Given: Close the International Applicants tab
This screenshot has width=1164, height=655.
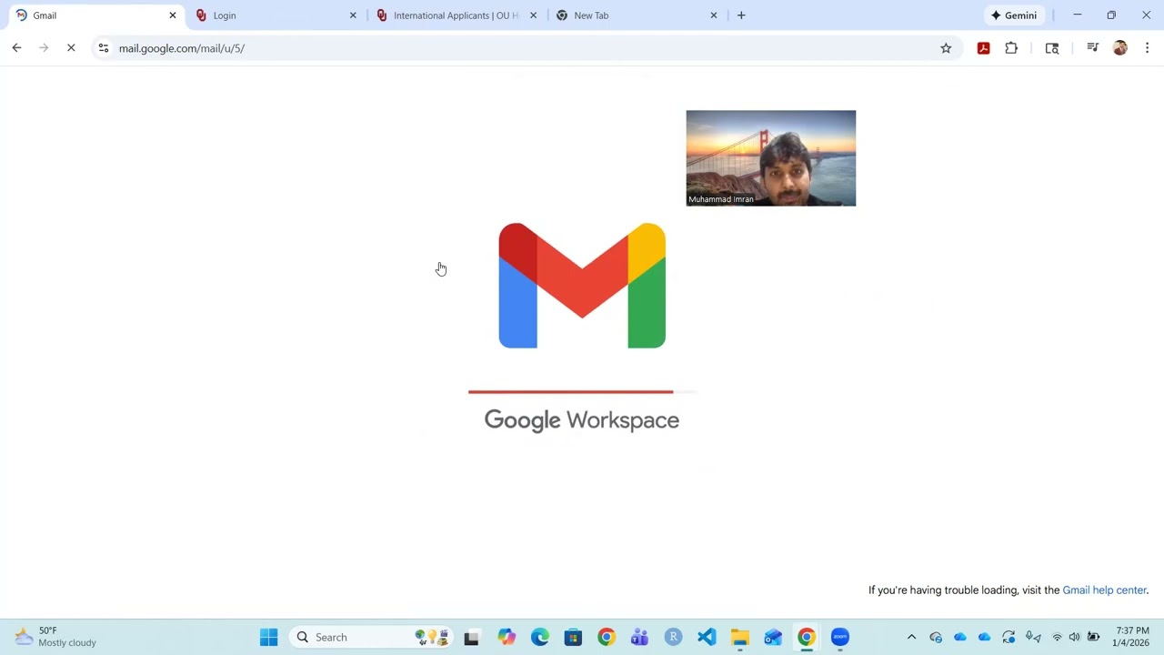Looking at the screenshot, I should (x=533, y=15).
